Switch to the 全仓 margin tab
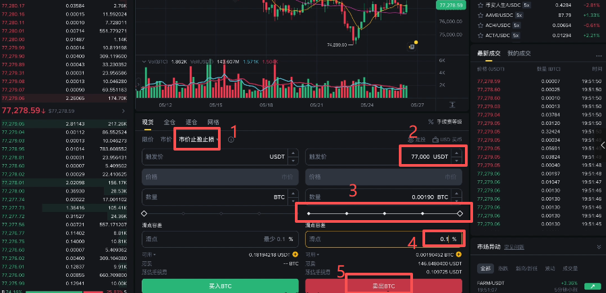The image size is (606, 293). click(x=169, y=122)
